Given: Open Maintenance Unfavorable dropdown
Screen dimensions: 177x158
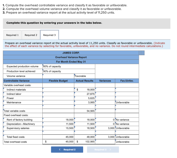Looking at the screenshot, I should (127, 102).
